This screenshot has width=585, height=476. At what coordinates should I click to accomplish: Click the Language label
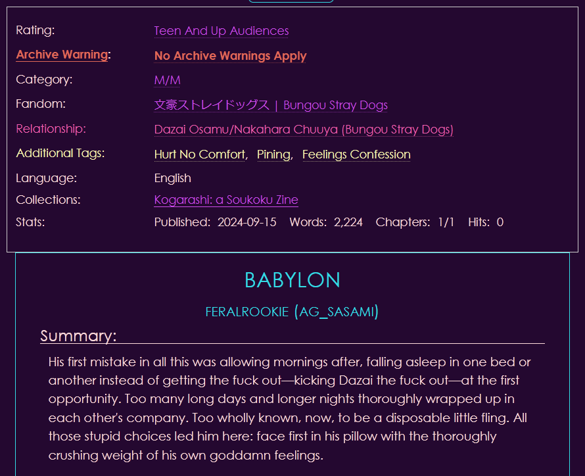click(46, 178)
